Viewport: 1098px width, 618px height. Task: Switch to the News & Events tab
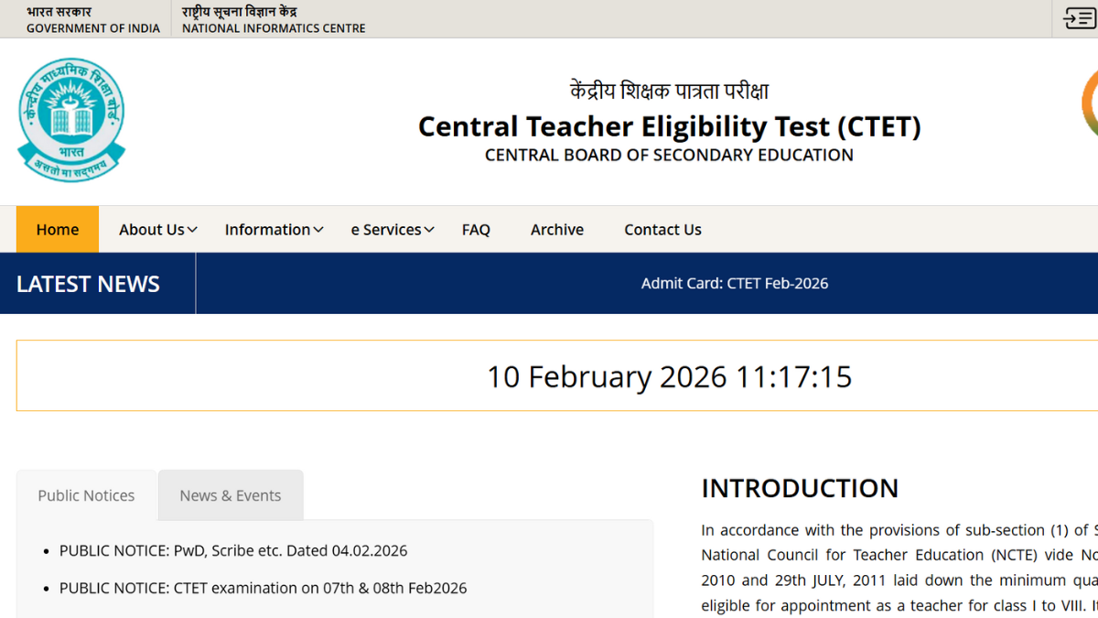point(231,495)
